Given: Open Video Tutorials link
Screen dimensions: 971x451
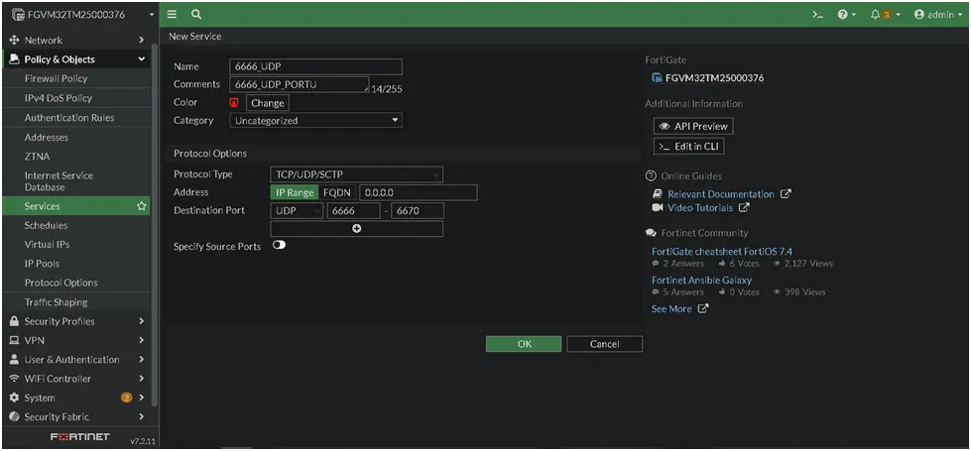Looking at the screenshot, I should pyautogui.click(x=700, y=208).
